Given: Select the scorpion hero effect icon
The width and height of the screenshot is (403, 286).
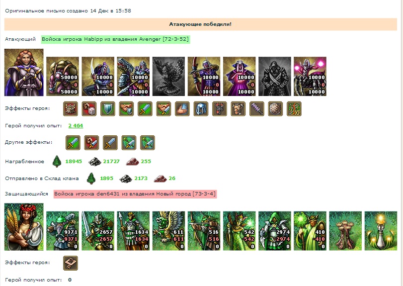Looking at the screenshot, I should (x=220, y=108).
